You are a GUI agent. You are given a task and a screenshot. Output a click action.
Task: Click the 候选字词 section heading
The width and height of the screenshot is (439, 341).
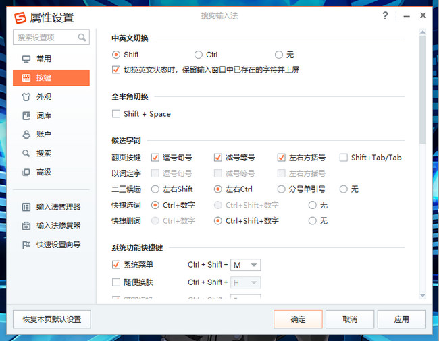(x=126, y=140)
